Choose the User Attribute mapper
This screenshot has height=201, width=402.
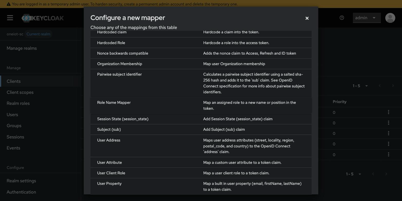pos(201,162)
